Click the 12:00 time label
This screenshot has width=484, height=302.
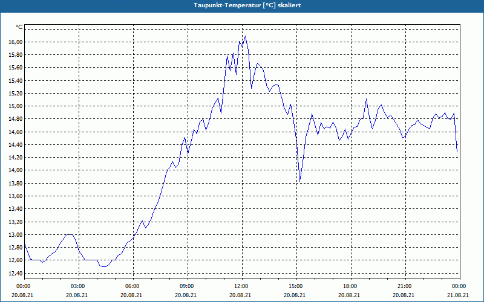242,286
